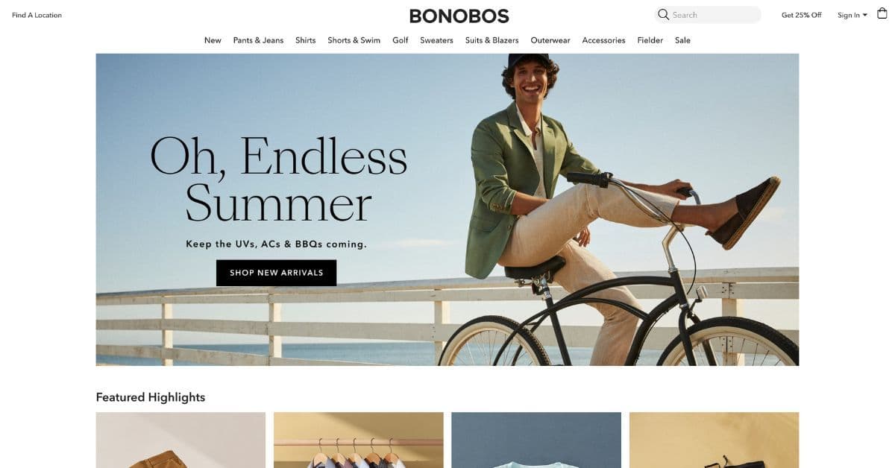Click the Shop New Arrivals button

point(276,273)
